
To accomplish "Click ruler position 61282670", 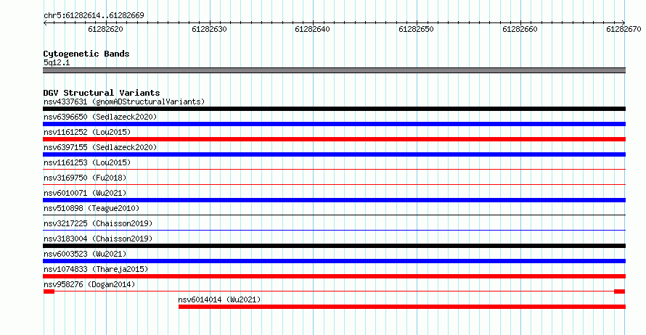I will pos(623,29).
